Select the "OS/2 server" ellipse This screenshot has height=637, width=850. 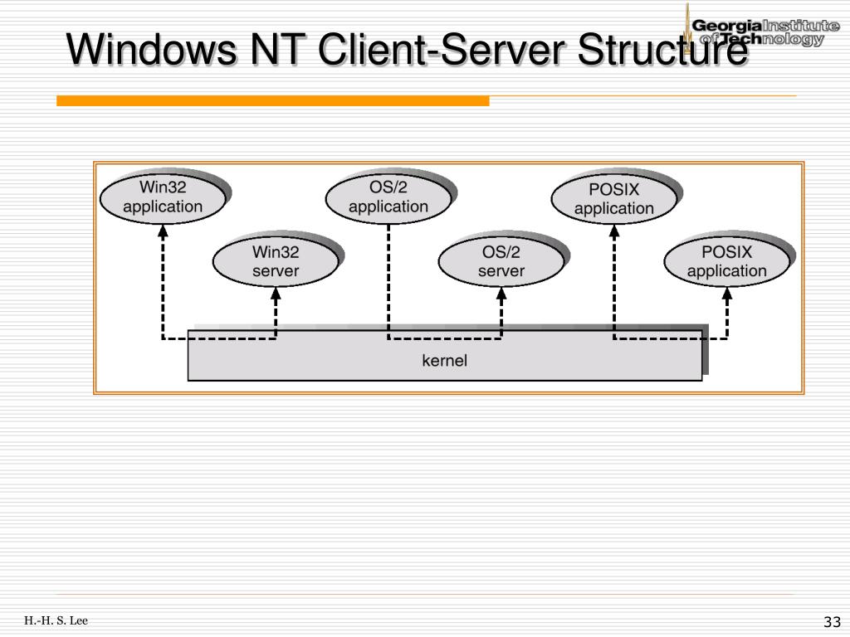501,261
